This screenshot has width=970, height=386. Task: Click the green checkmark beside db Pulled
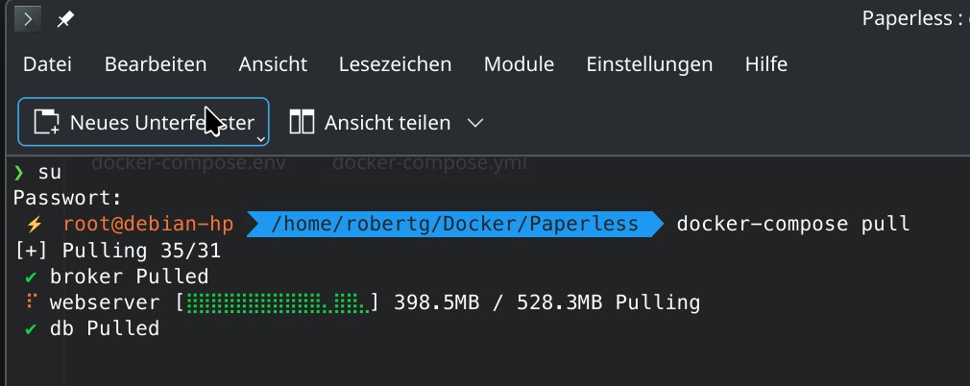31,329
